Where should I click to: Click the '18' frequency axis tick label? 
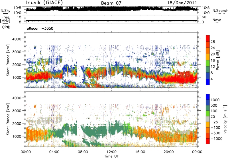pos(19,17)
